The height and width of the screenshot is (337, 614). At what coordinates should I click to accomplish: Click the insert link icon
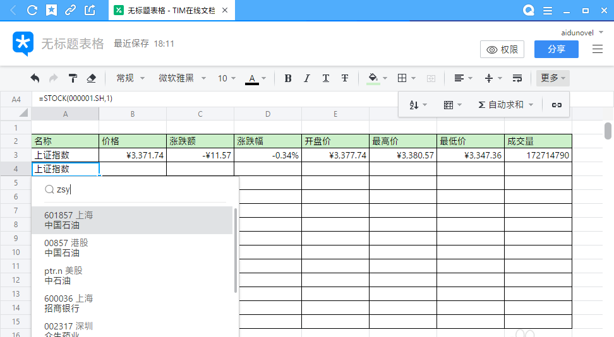(x=557, y=105)
